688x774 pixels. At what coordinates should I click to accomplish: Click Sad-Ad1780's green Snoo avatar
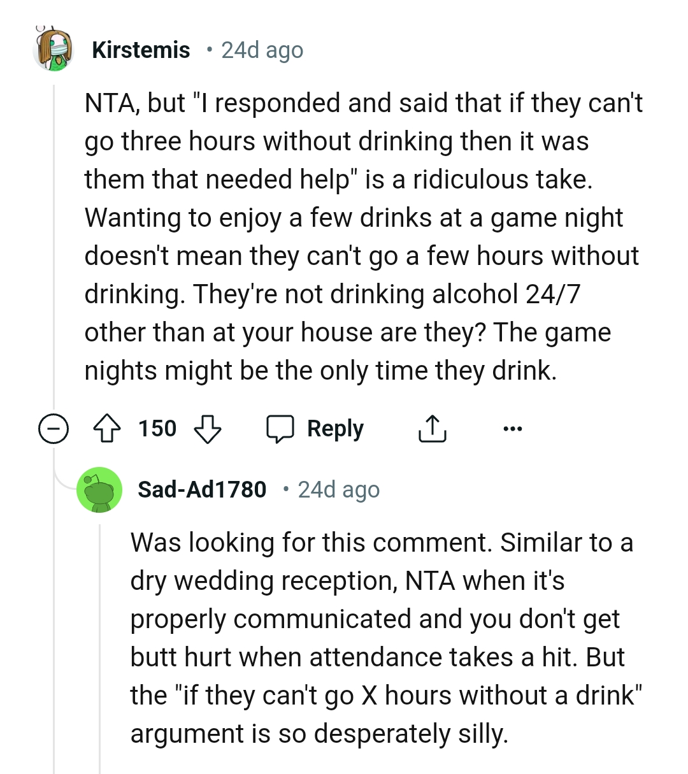click(x=99, y=489)
